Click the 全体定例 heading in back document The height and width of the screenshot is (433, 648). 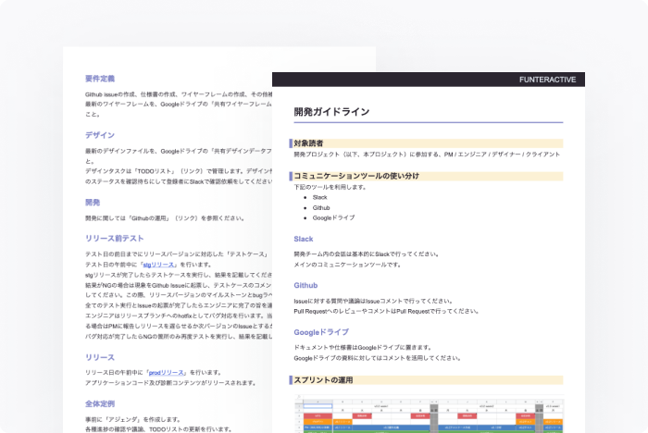point(100,403)
